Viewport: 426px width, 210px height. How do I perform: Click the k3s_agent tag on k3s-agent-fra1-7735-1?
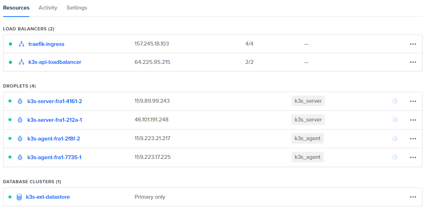coord(307,157)
